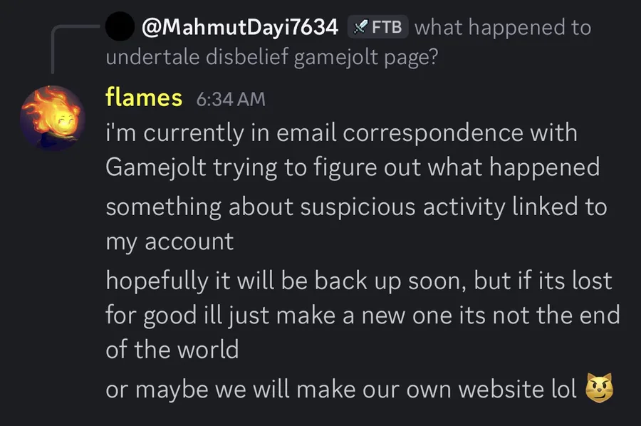Click the word "lol" beside cat emoji
This screenshot has height=426, width=641.
[560, 389]
